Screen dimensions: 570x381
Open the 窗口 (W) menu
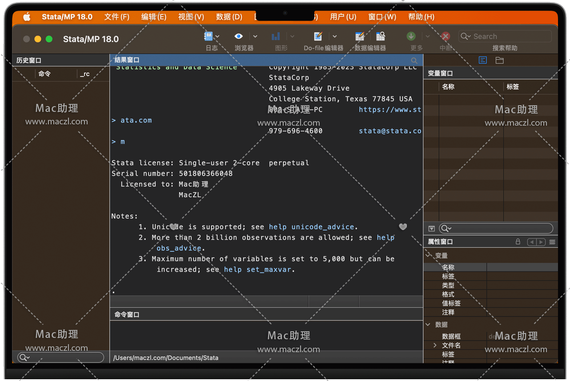coord(382,17)
